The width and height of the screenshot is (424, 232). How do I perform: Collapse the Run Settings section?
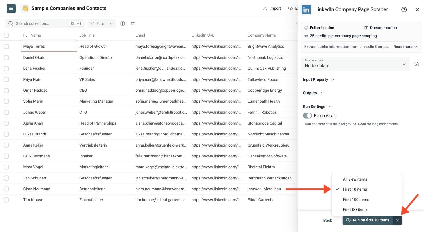coord(317,107)
